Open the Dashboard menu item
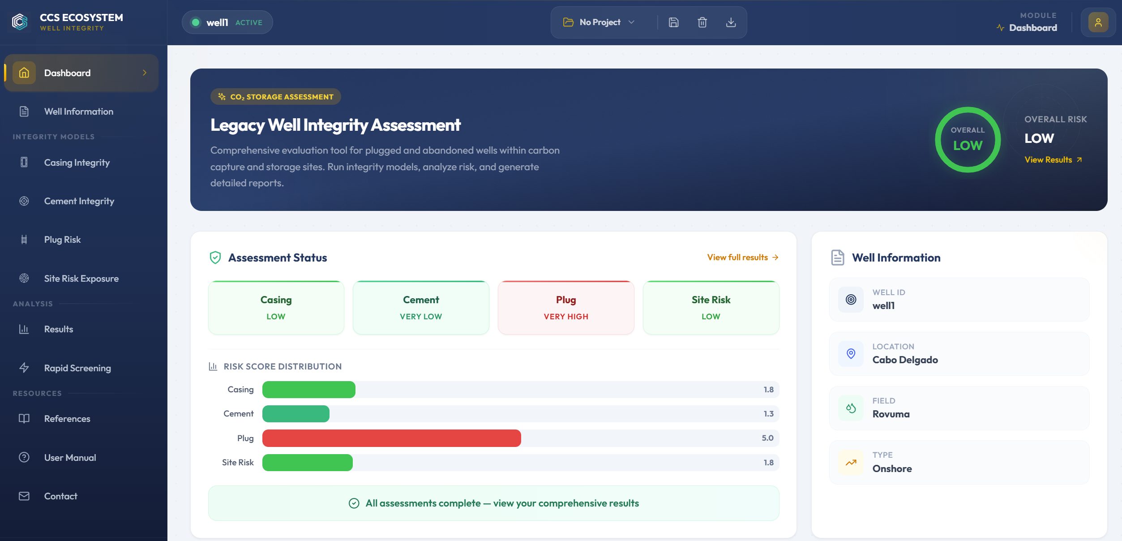The image size is (1122, 541). [x=67, y=73]
